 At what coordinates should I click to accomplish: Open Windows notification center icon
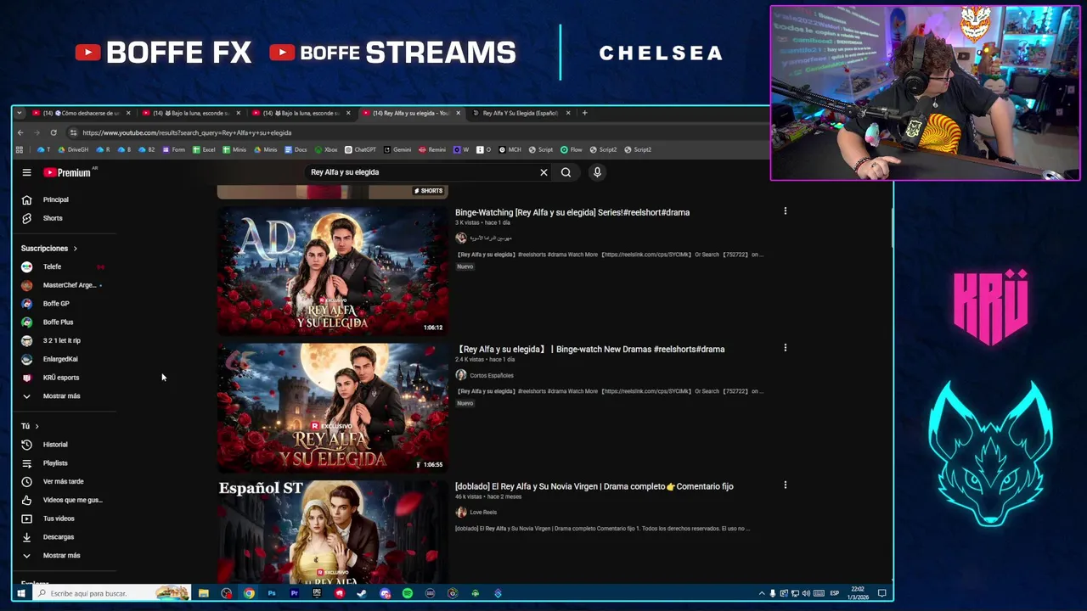pos(882,593)
